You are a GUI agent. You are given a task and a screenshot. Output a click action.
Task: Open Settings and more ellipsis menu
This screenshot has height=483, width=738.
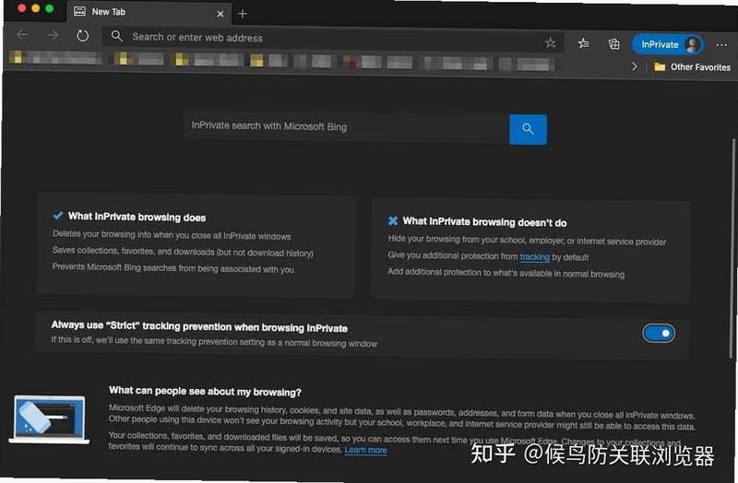tap(721, 45)
